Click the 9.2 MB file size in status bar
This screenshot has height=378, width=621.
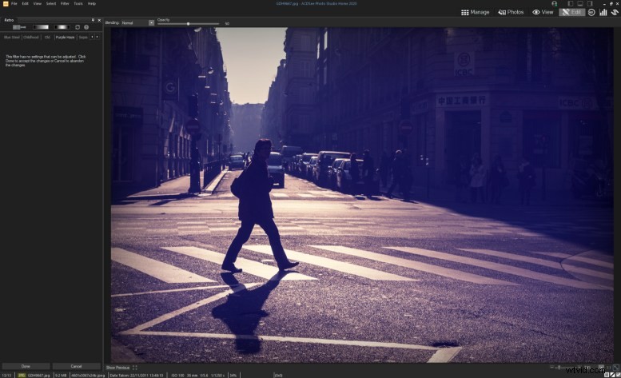pyautogui.click(x=61, y=376)
